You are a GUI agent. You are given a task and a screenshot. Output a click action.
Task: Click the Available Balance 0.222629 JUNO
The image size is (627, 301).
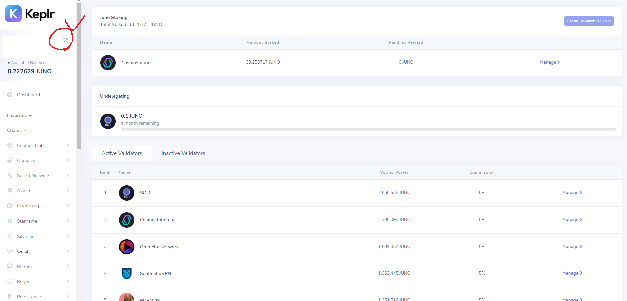(x=30, y=71)
